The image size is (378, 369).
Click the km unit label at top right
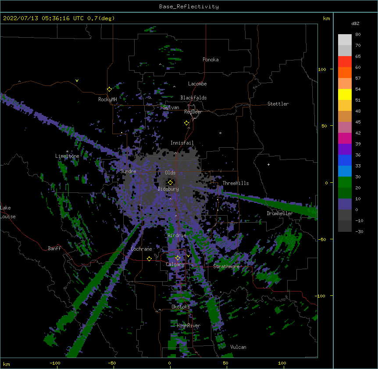[327, 18]
